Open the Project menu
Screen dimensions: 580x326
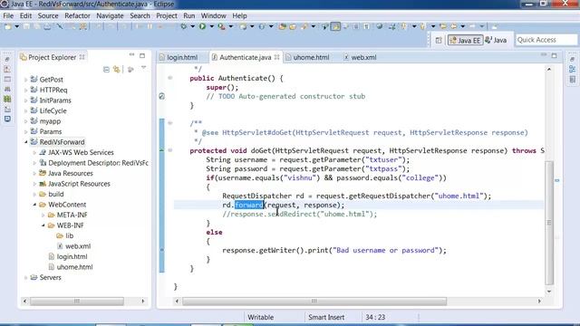(167, 16)
